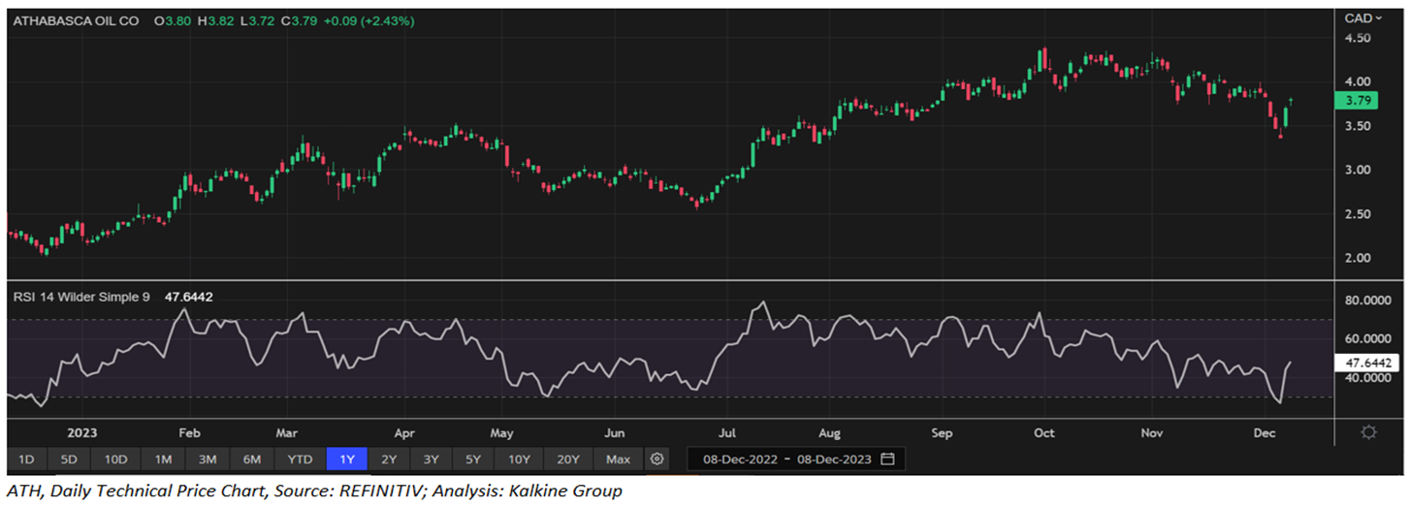The height and width of the screenshot is (507, 1410).
Task: Open chart settings gear at bottom right
Action: point(1369,432)
